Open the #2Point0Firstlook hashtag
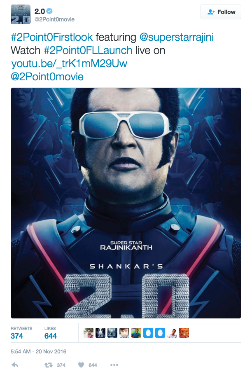Screen dimensions: 252x374 tap(52, 37)
